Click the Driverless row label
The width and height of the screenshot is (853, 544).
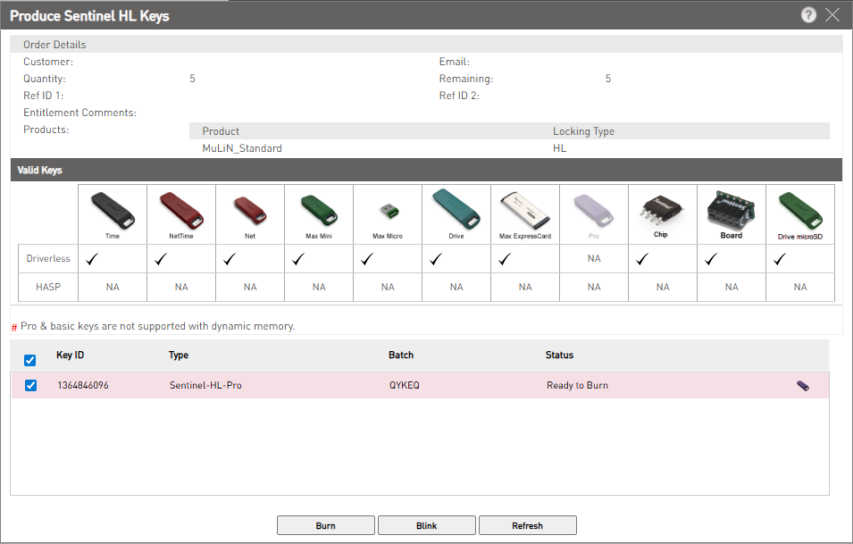[48, 258]
